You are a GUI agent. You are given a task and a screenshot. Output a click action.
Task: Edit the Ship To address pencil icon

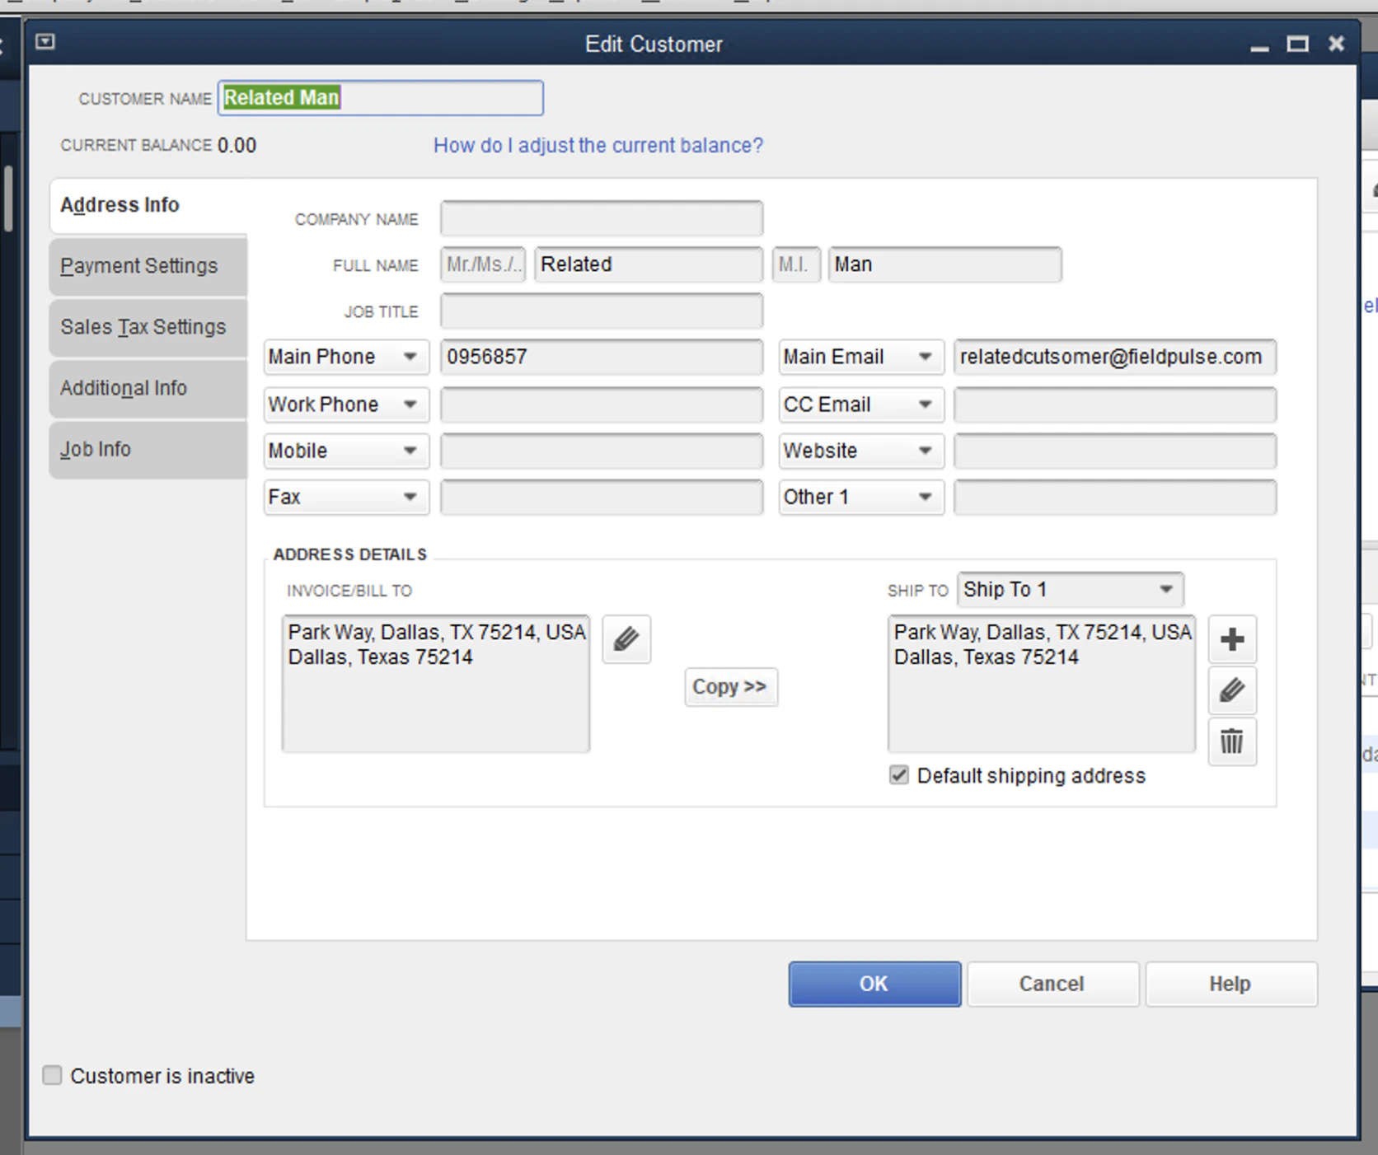coord(1232,690)
